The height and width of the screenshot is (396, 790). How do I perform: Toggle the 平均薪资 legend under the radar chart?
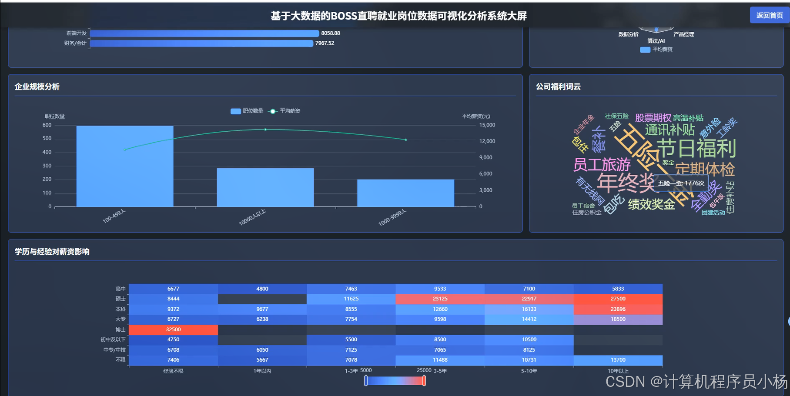click(656, 50)
